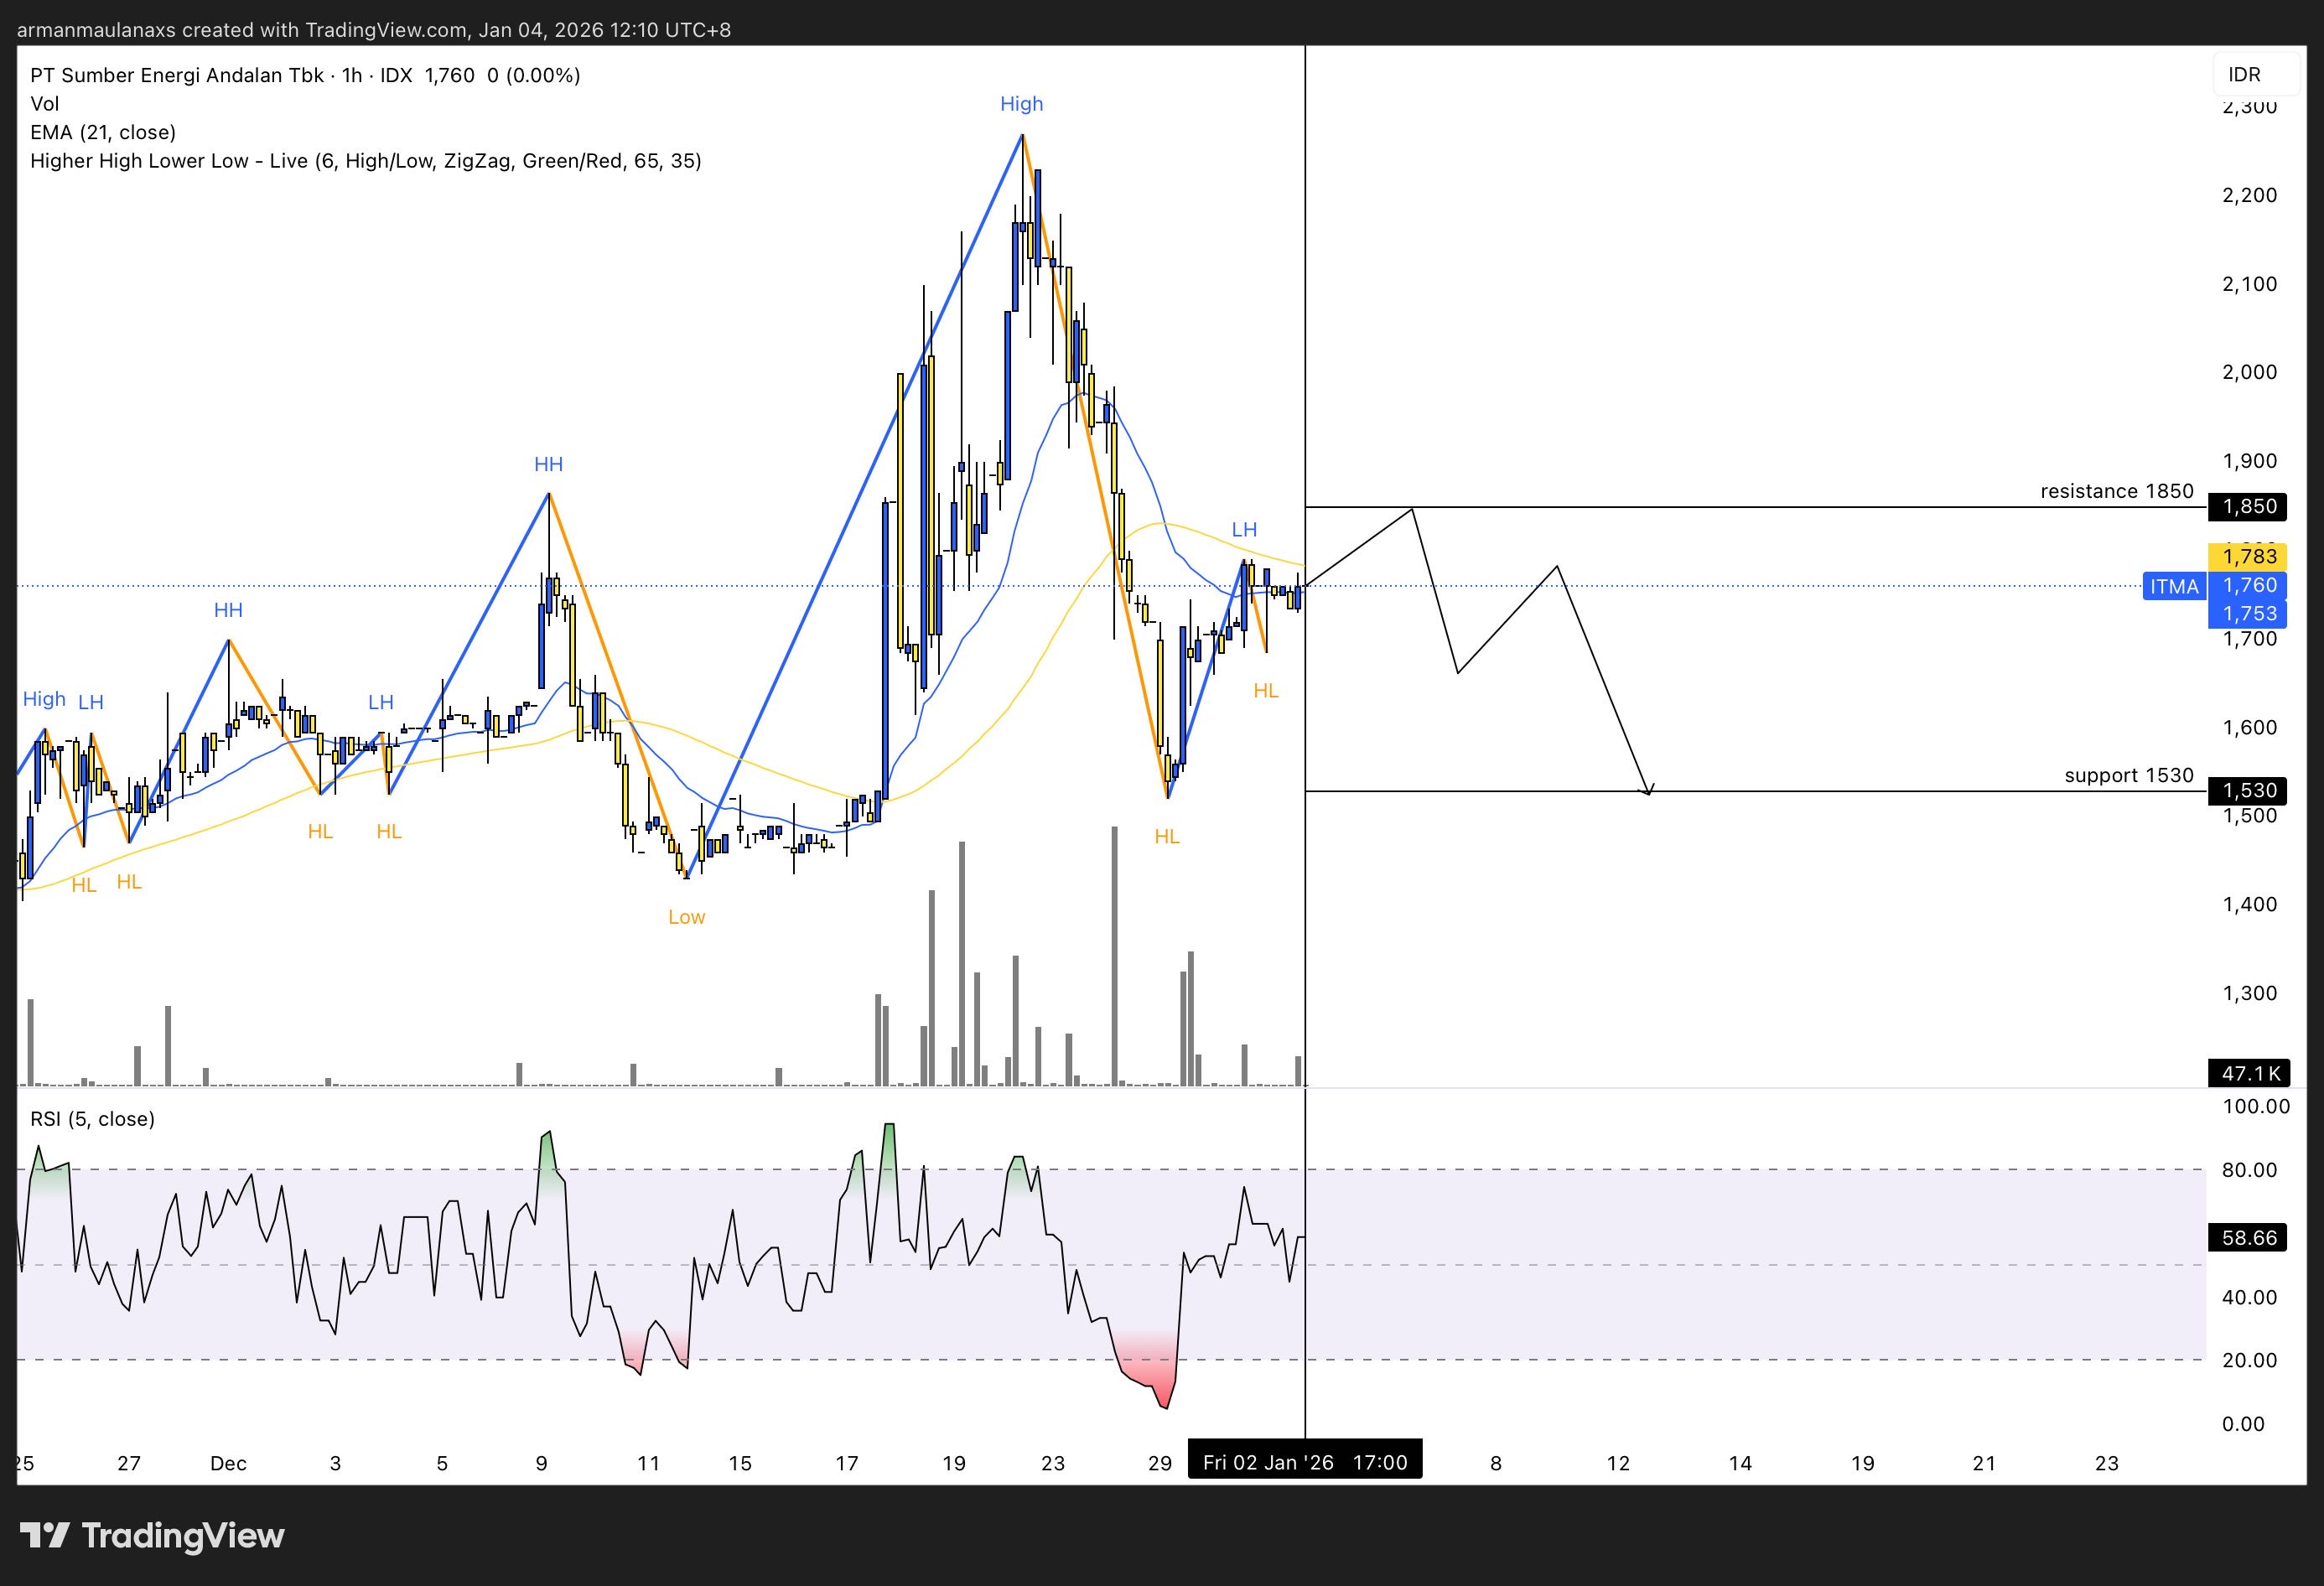Select the Higher High Lower Low indicator legend
Image resolution: width=2324 pixels, height=1586 pixels.
point(365,161)
